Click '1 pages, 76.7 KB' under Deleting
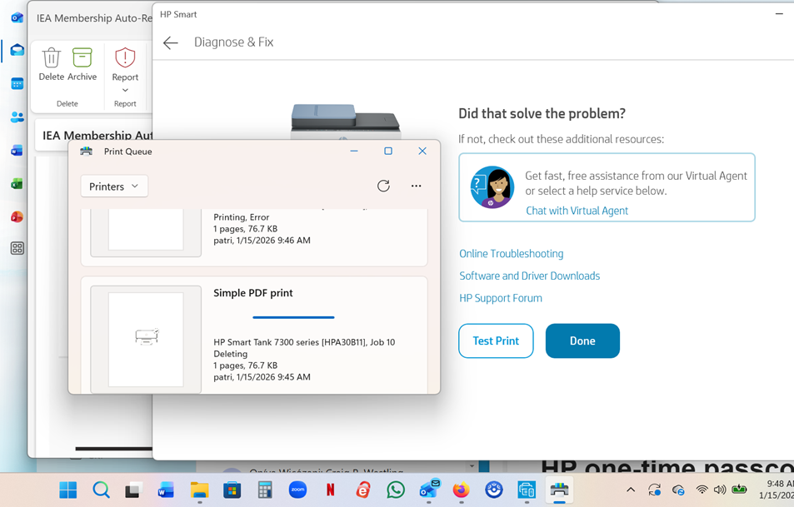The height and width of the screenshot is (507, 794). point(245,365)
